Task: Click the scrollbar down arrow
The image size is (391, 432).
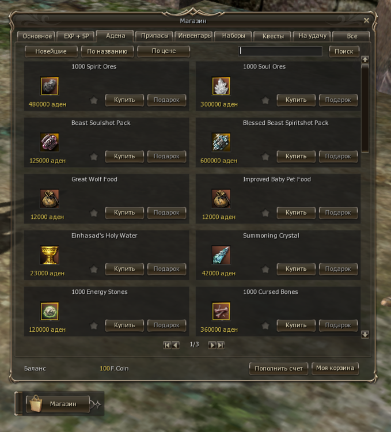Action: pos(365,335)
